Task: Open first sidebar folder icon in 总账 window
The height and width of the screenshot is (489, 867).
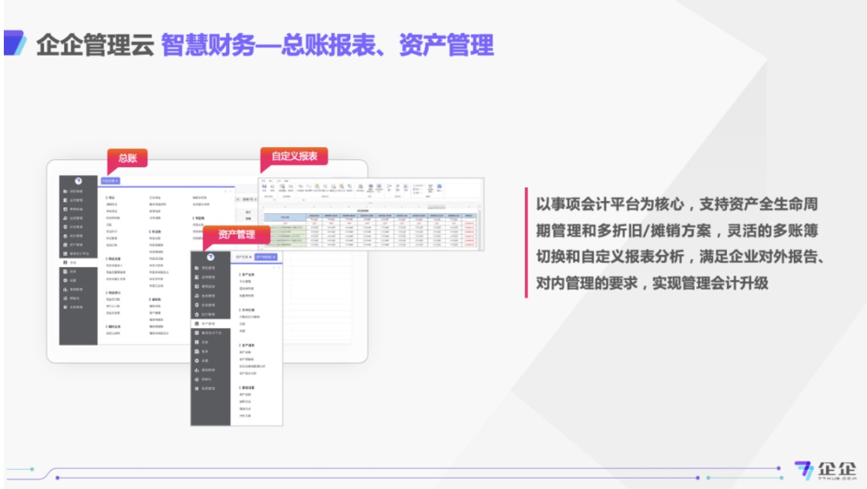Action: tap(65, 191)
